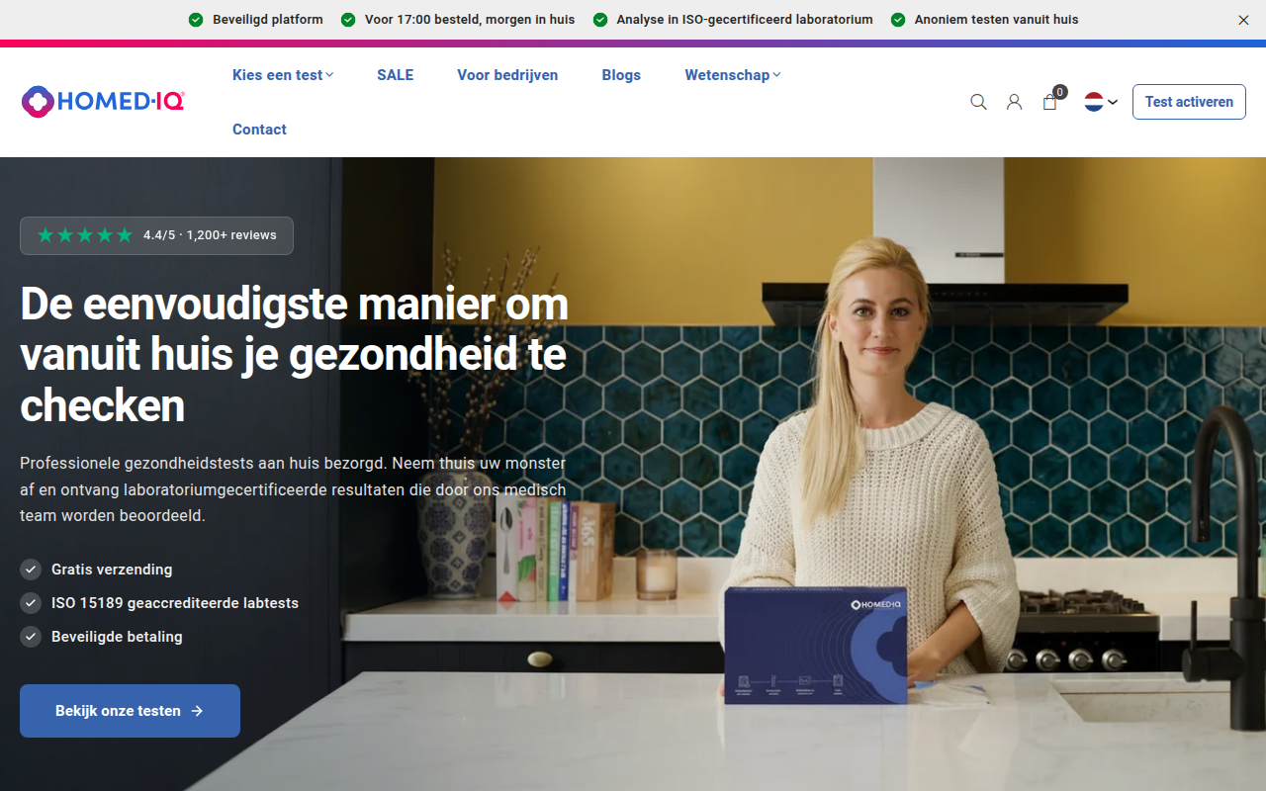1266x791 pixels.
Task: Click the checkmark beside ISO 15189 labtests
Action: (31, 603)
